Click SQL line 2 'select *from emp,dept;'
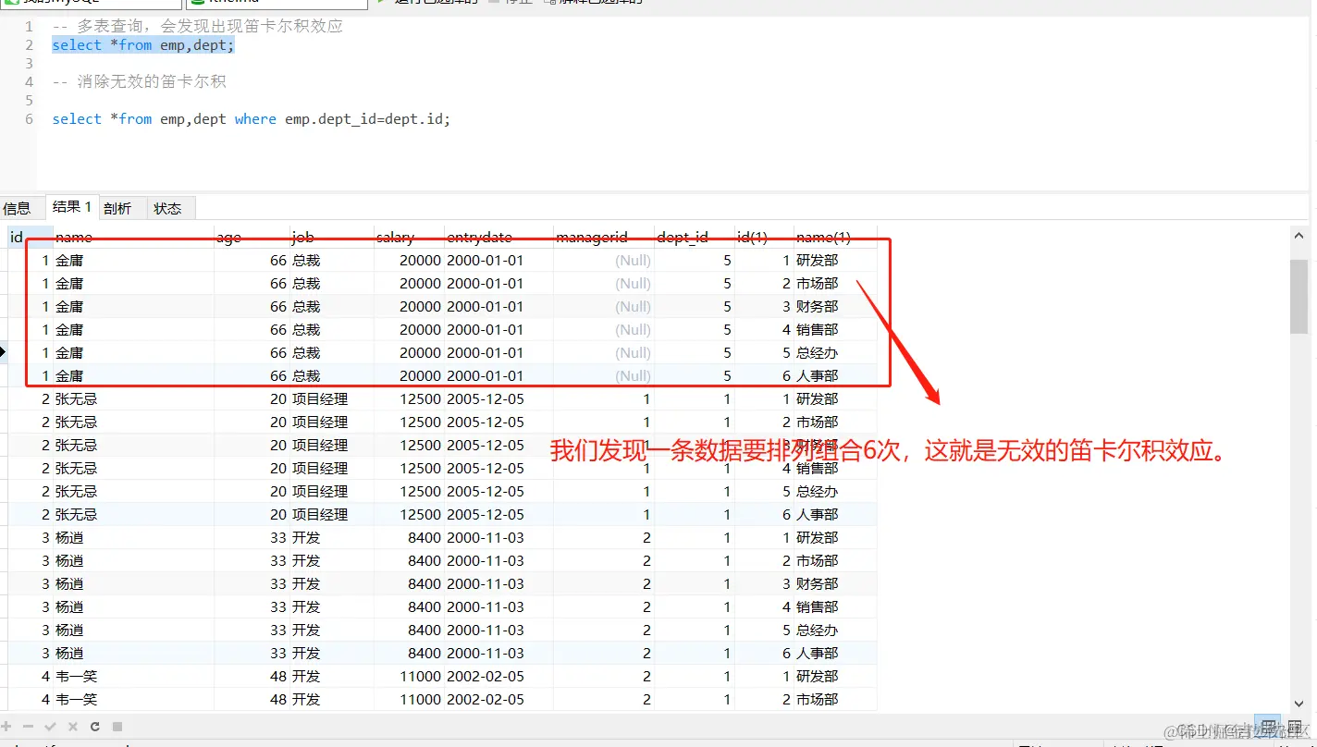Screen dimensions: 1317x747 coord(143,45)
